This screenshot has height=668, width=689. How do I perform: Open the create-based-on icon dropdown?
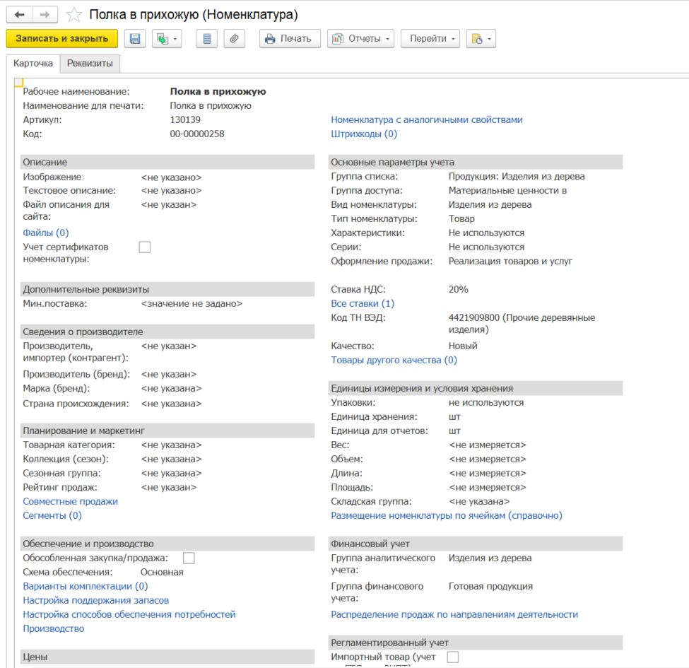[x=167, y=39]
